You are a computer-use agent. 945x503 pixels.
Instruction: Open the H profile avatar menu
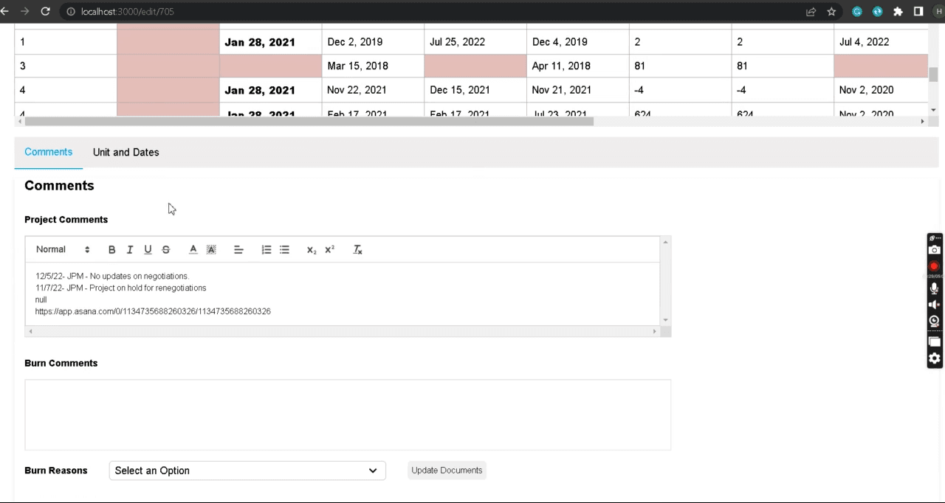[938, 12]
